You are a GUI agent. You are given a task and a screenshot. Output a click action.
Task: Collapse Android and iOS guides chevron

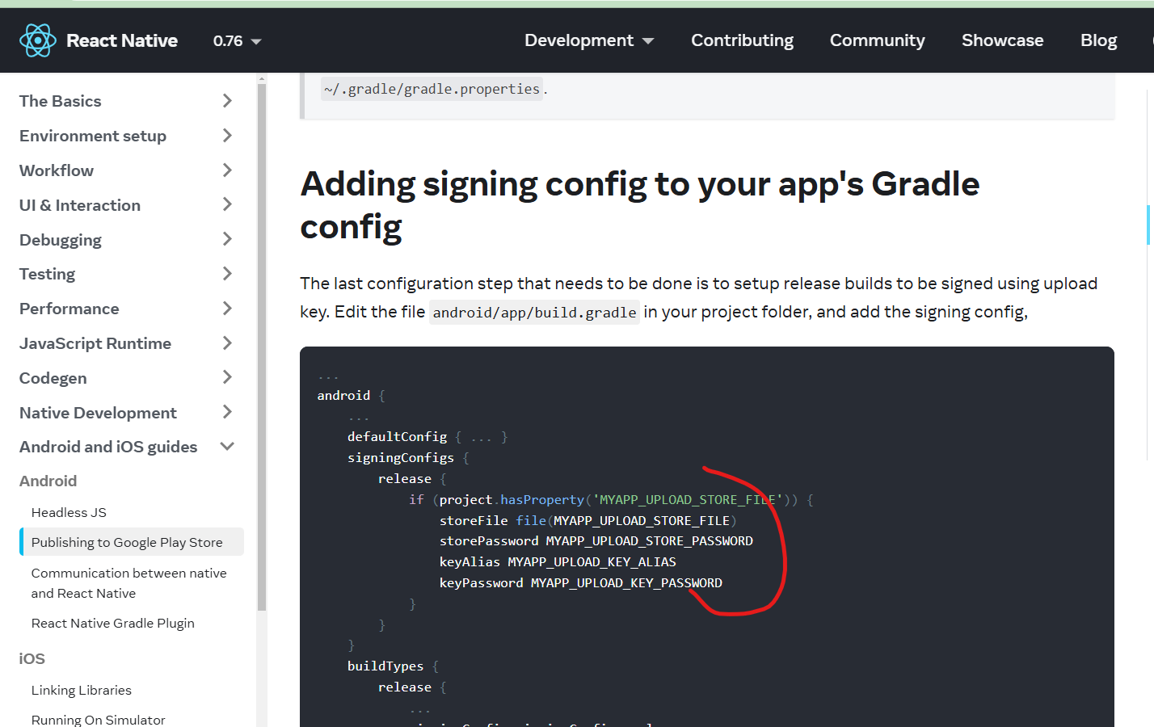[227, 447]
